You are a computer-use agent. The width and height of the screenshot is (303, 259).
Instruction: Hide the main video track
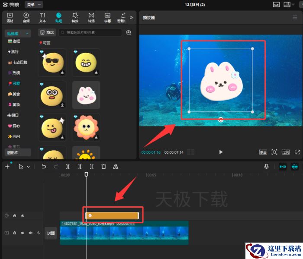(23, 233)
